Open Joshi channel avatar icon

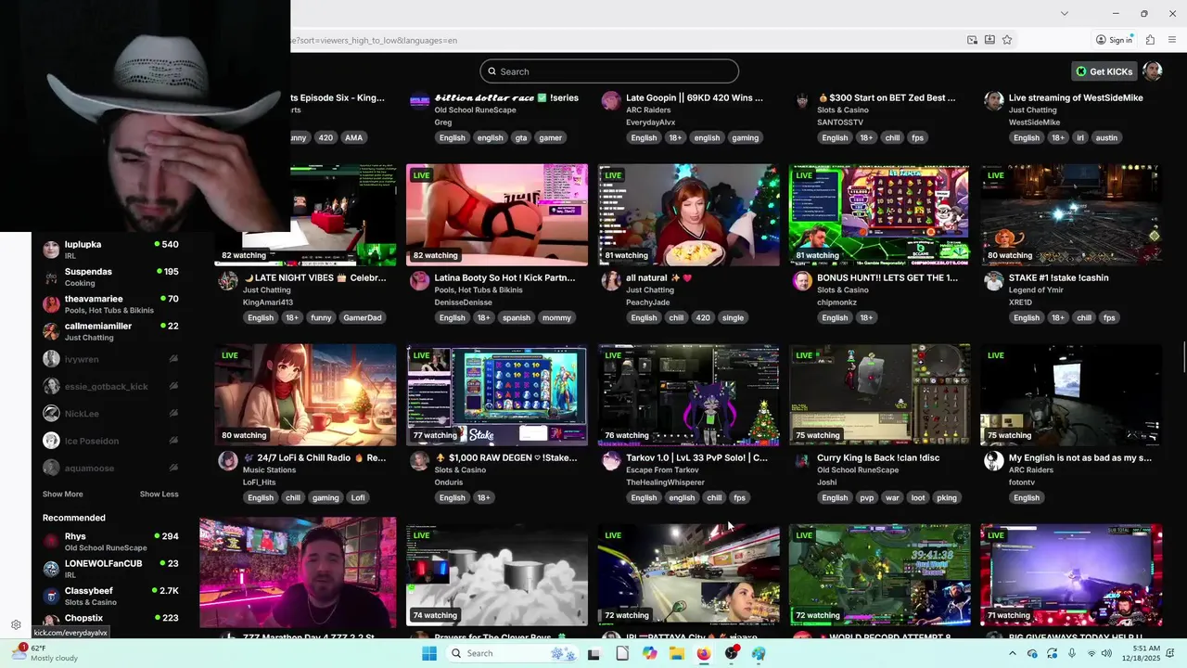click(802, 460)
